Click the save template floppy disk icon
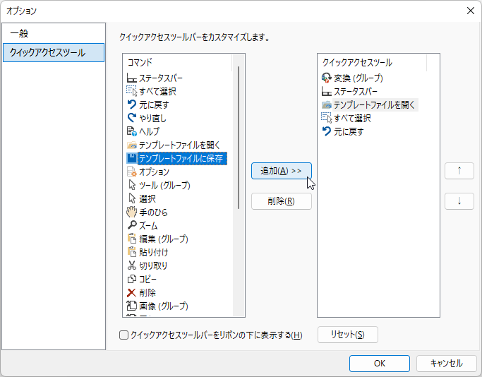The width and height of the screenshot is (482, 377). [x=131, y=158]
